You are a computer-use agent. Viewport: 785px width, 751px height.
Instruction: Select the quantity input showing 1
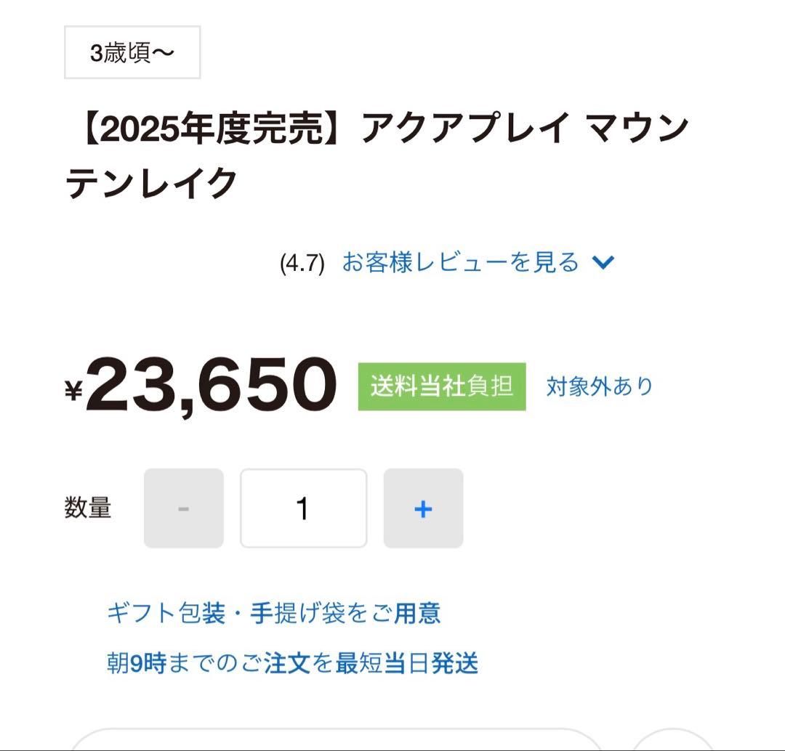click(303, 508)
